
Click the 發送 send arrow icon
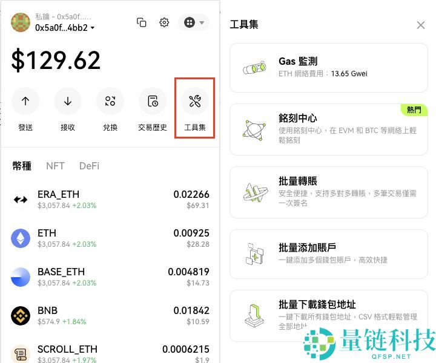click(25, 101)
